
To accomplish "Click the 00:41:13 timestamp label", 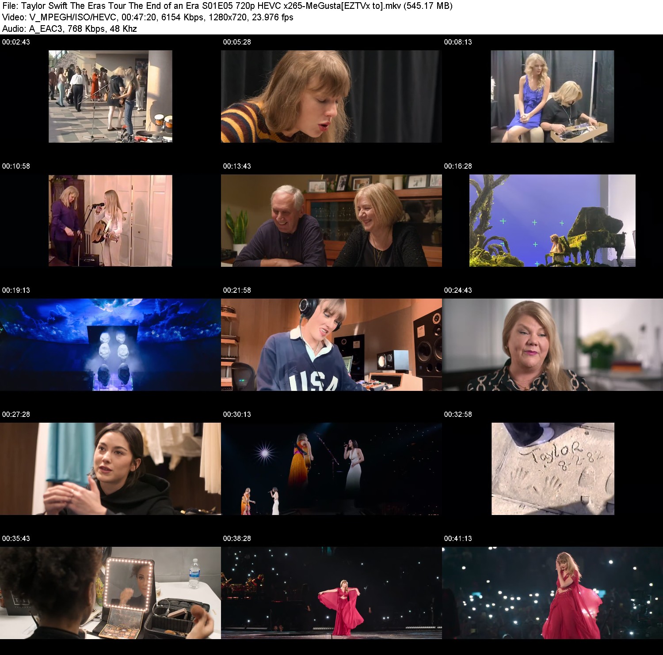I will 458,538.
